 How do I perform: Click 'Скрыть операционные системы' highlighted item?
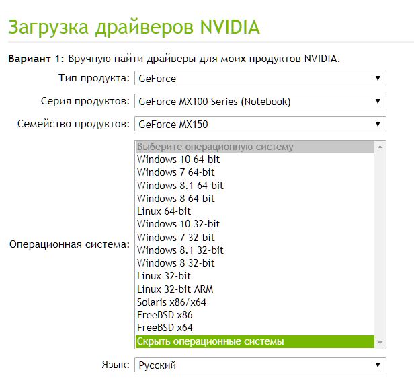[x=255, y=341]
